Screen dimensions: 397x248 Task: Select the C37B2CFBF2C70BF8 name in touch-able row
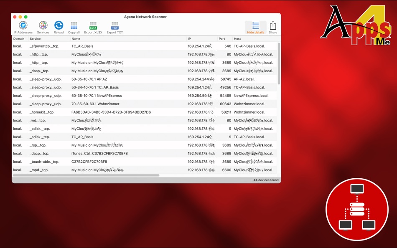(89, 162)
